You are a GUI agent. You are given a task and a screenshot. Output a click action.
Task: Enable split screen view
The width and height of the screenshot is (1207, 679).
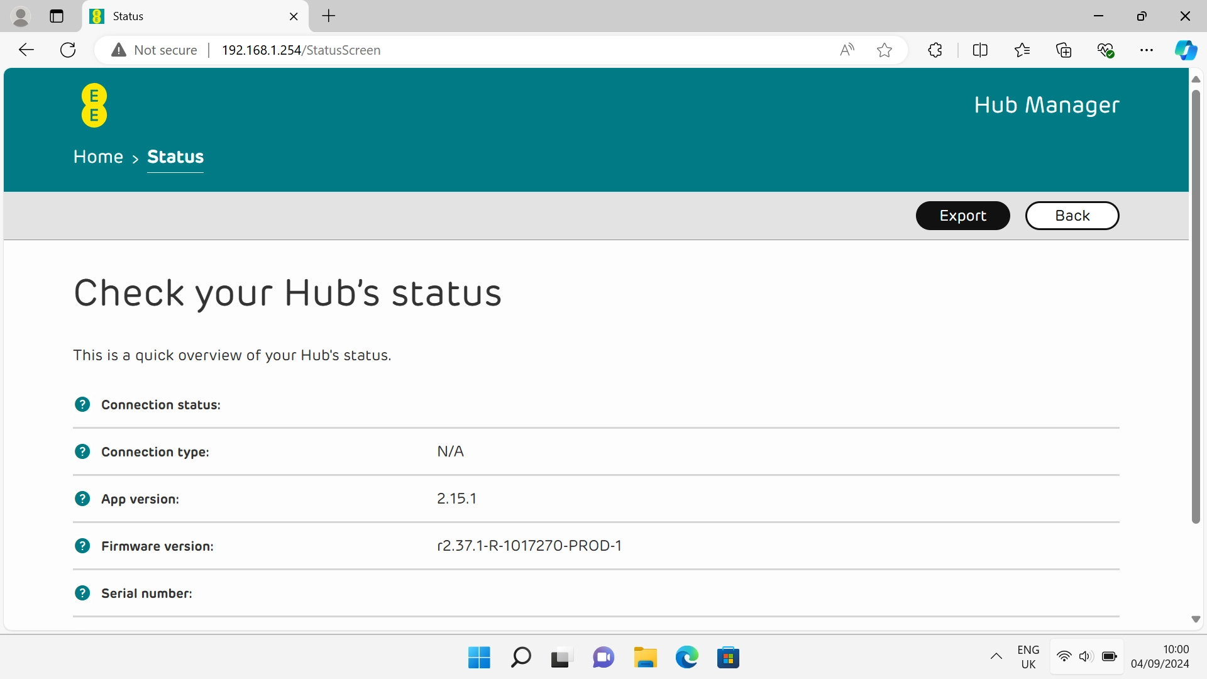click(980, 50)
